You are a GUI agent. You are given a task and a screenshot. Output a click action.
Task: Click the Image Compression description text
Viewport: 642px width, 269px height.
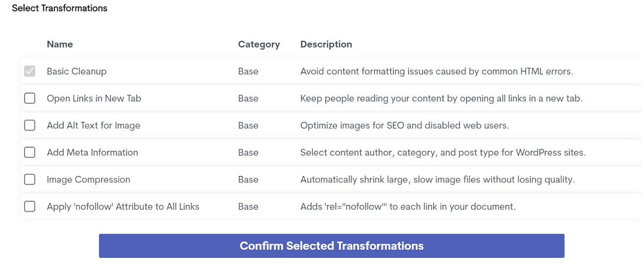[x=438, y=180]
